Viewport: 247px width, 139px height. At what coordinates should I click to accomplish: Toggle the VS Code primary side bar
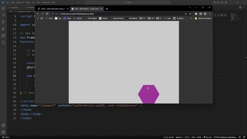click(x=215, y=2)
